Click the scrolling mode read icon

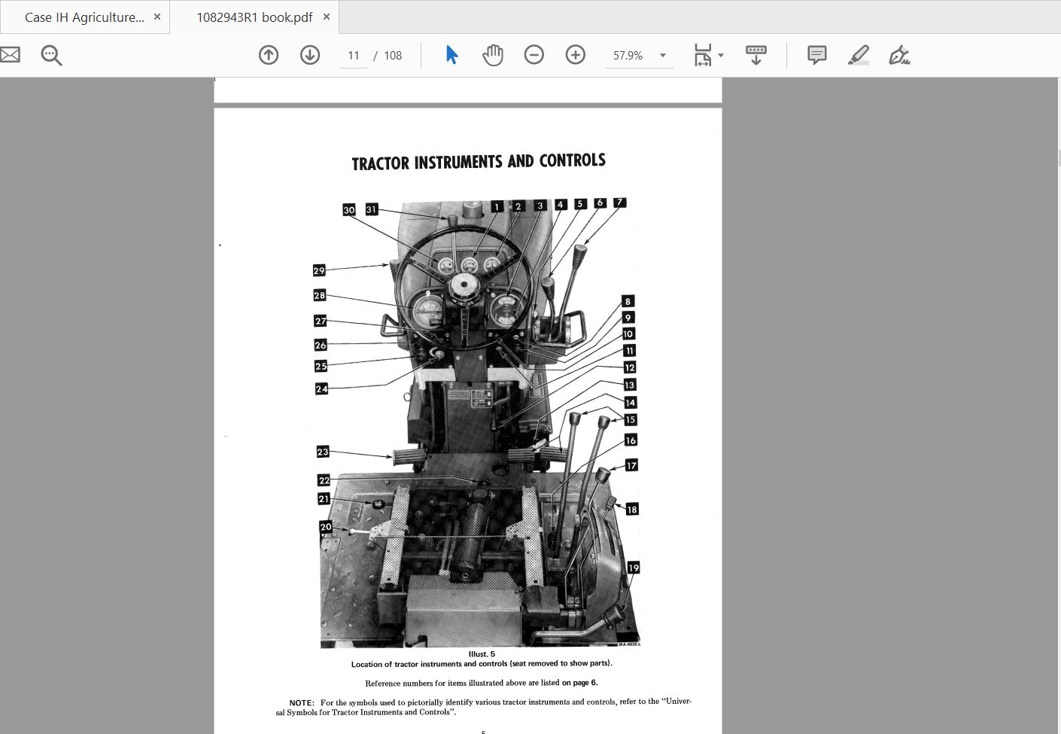(x=756, y=55)
